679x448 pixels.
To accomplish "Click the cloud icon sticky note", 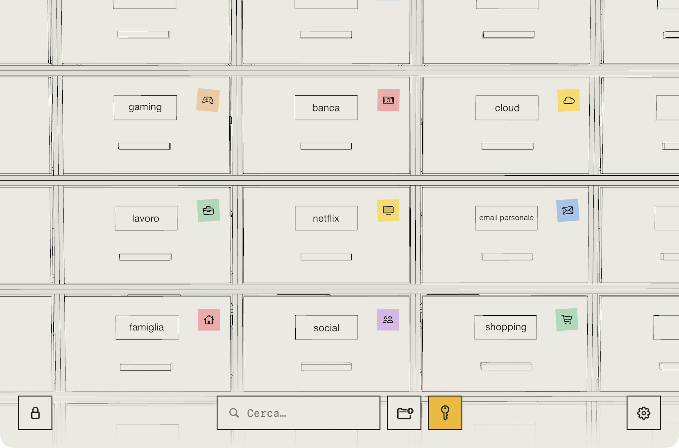I will (x=569, y=100).
